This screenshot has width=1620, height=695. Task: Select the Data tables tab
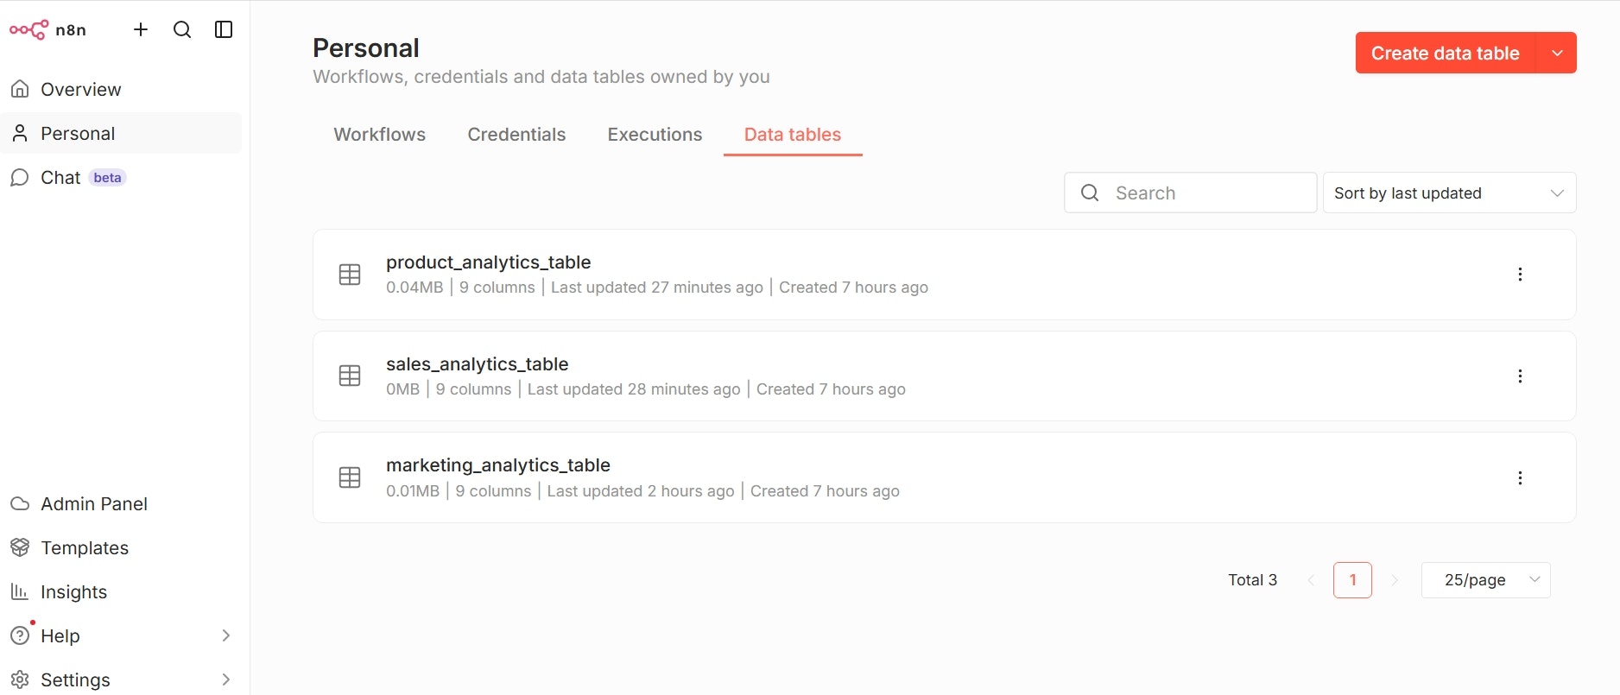(793, 135)
